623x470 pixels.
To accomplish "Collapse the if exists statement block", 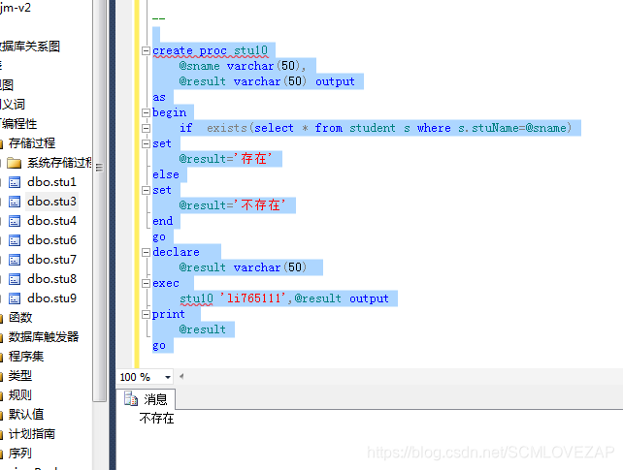I will 146,128.
